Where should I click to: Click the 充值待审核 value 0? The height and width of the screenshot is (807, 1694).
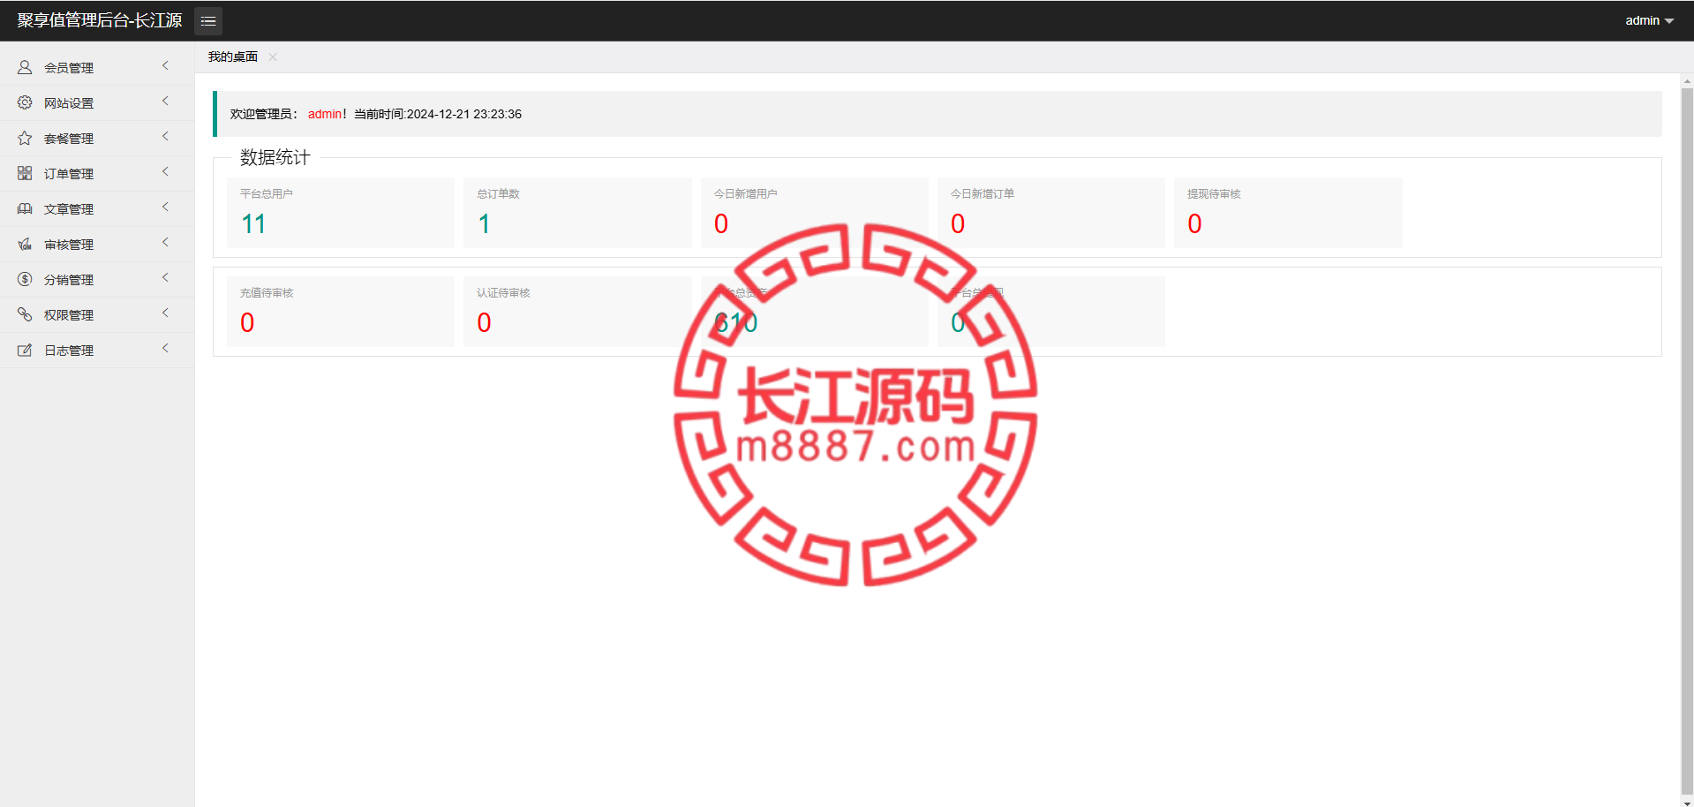point(247,323)
